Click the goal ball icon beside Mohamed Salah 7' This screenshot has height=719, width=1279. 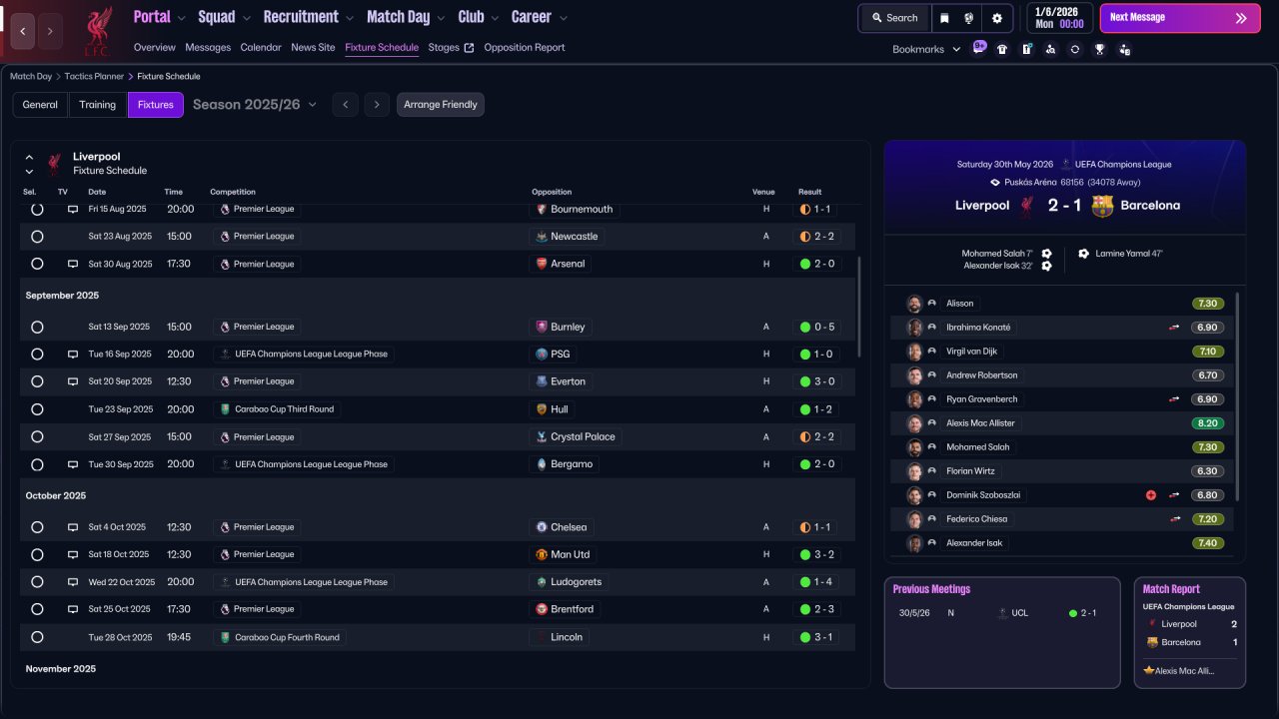tap(1046, 254)
